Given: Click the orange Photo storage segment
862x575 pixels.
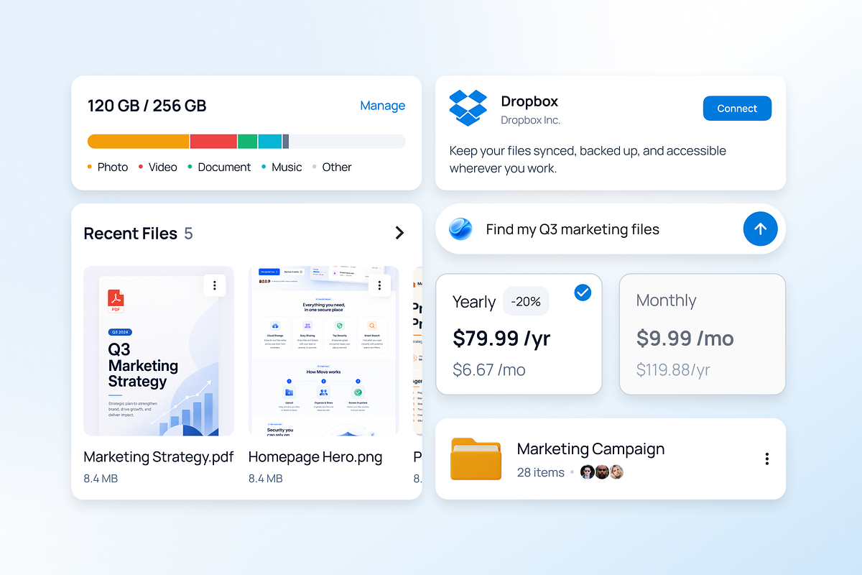Looking at the screenshot, I should point(139,142).
